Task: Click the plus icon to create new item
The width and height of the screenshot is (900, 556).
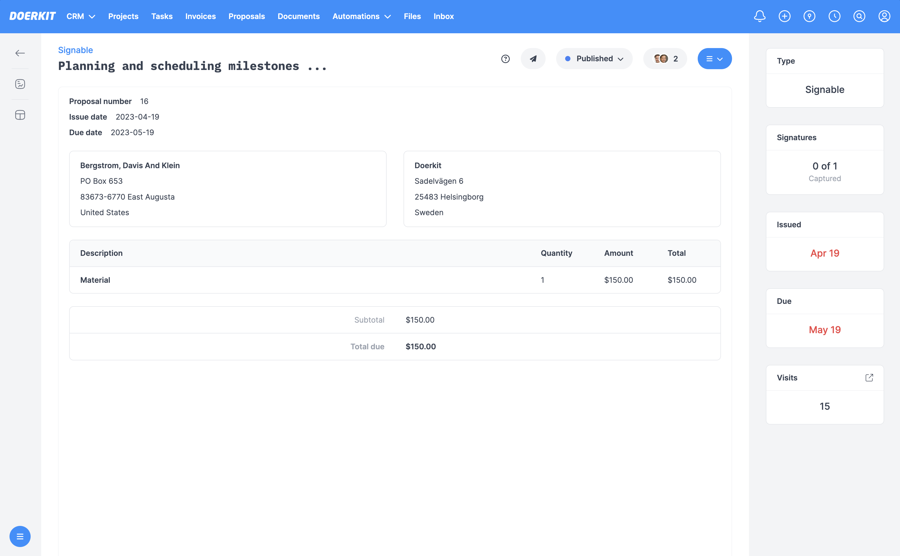Action: (x=785, y=16)
